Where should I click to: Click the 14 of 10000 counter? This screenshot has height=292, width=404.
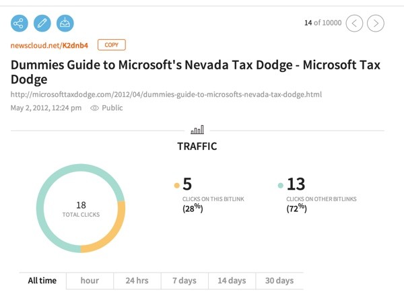coord(323,23)
